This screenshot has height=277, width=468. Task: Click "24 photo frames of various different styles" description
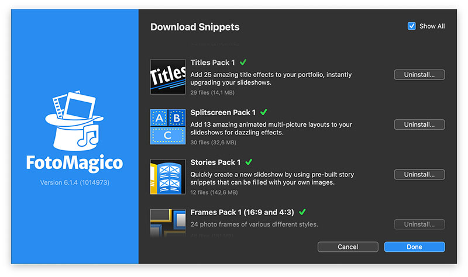pyautogui.click(x=254, y=224)
